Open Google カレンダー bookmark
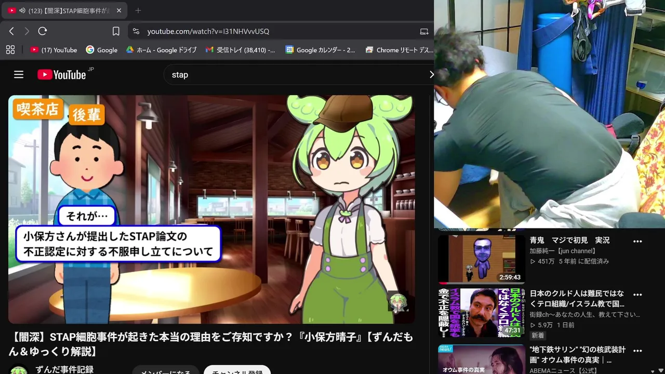The image size is (665, 374). tap(321, 50)
